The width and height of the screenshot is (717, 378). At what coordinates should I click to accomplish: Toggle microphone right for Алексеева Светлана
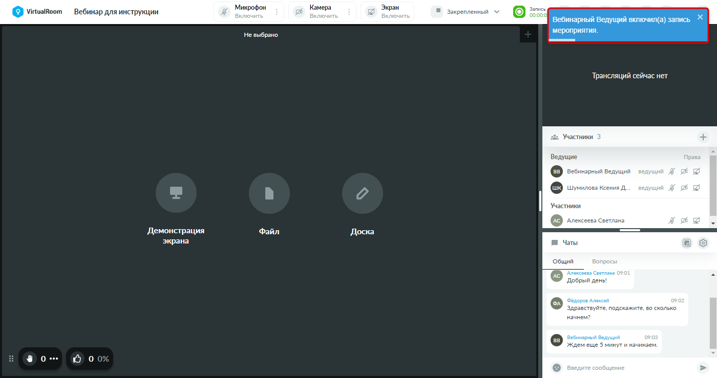(x=672, y=220)
